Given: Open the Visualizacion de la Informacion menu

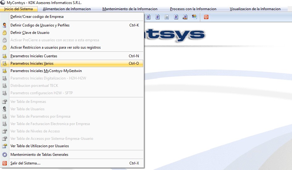Looking at the screenshot, I should (255, 9).
